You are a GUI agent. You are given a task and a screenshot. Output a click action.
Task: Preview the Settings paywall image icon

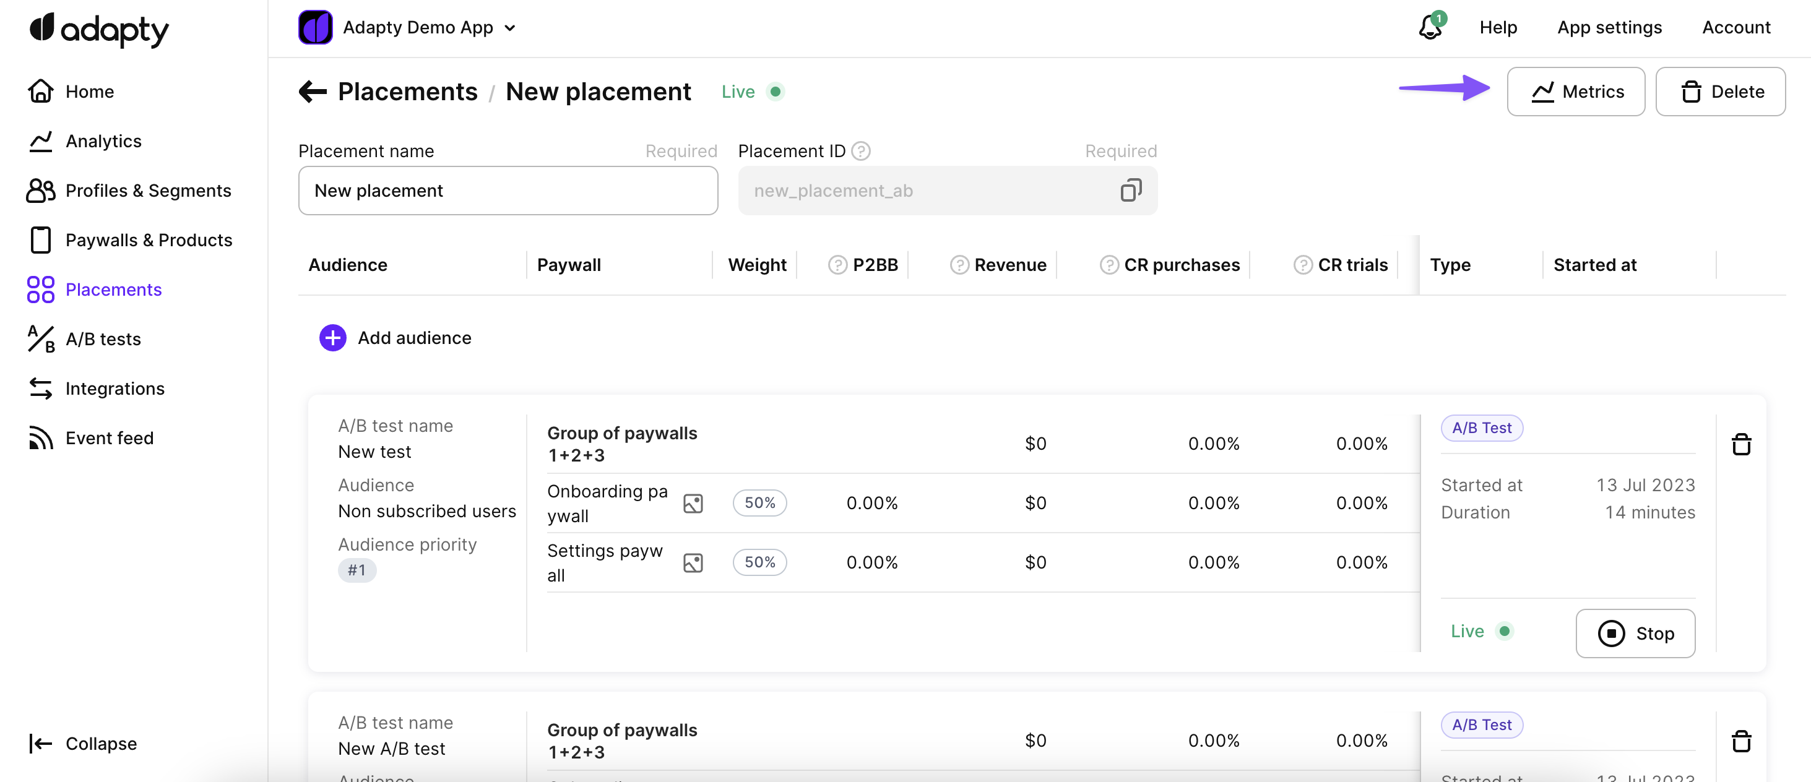click(x=693, y=563)
